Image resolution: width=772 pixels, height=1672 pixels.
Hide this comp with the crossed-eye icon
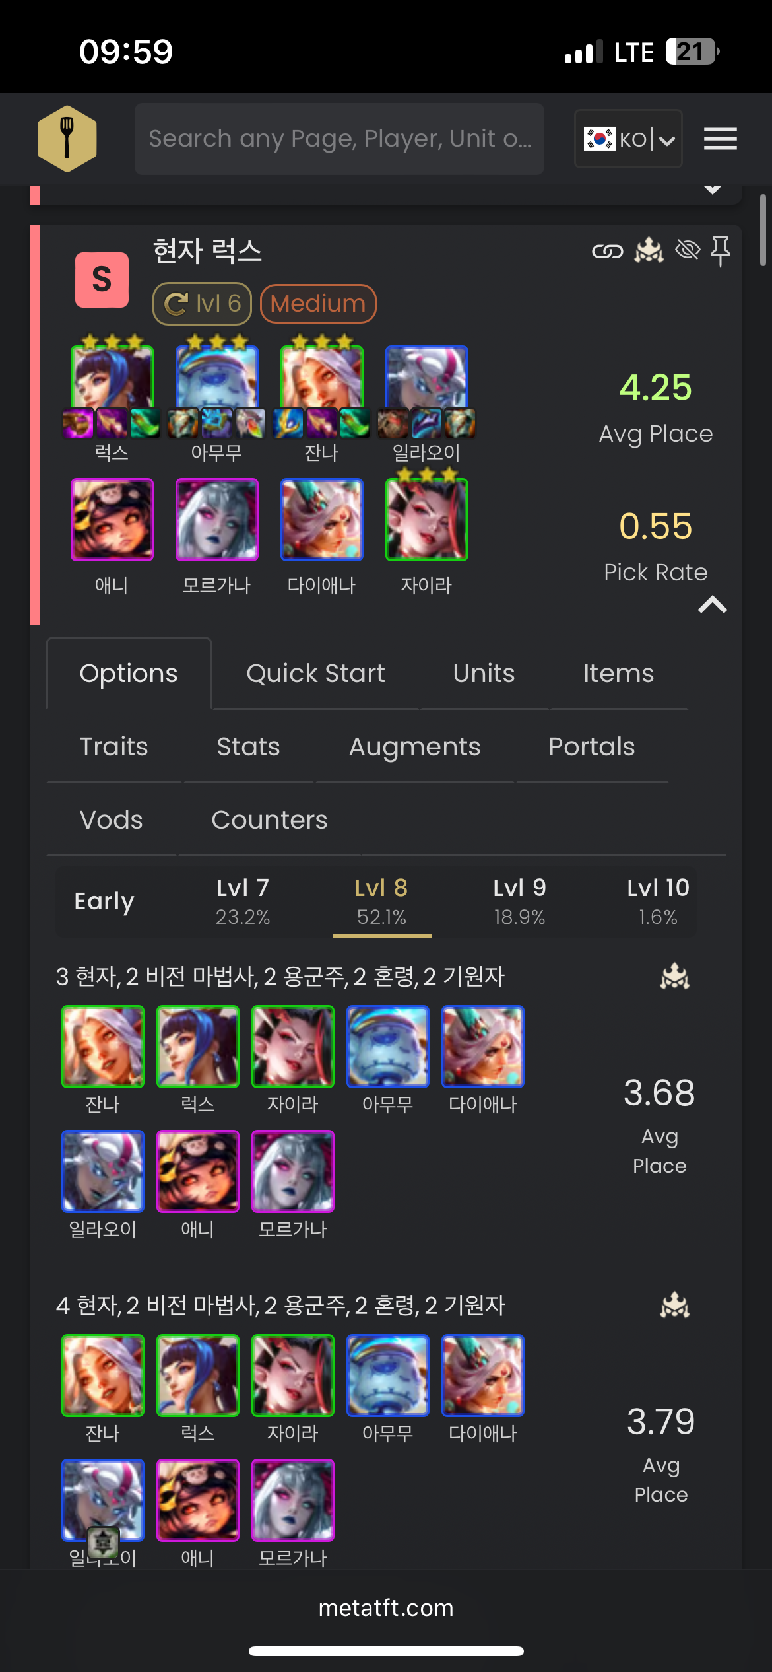click(x=688, y=250)
